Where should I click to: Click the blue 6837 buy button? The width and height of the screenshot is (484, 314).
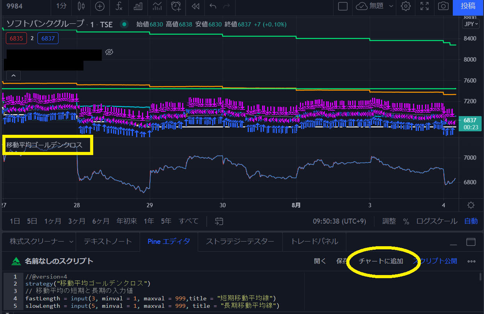pos(48,38)
